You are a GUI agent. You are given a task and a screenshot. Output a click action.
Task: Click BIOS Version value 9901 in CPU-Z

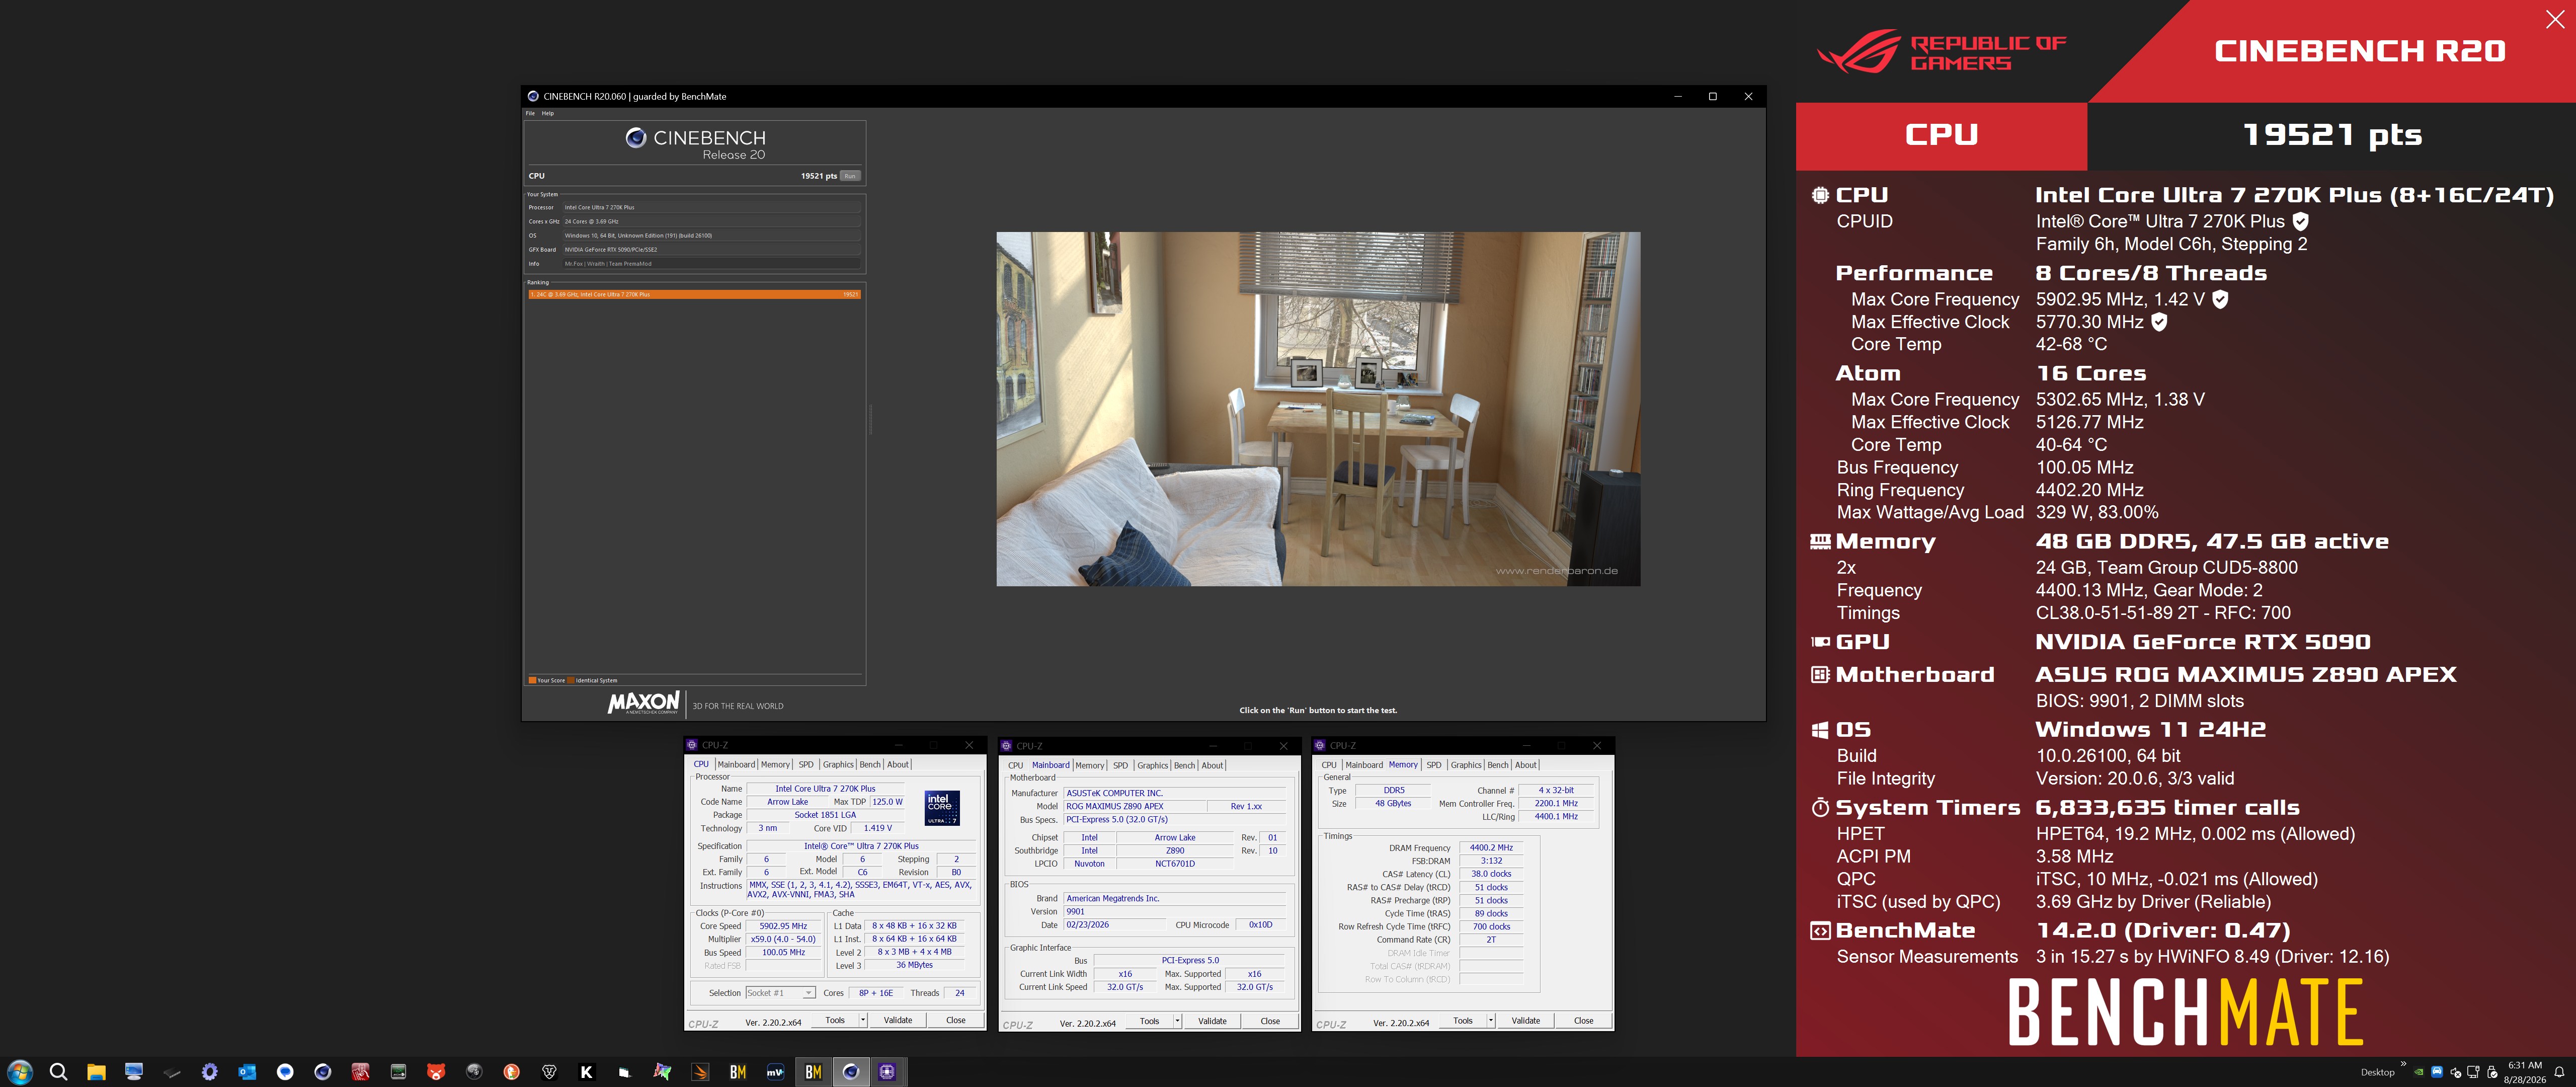tap(1174, 912)
